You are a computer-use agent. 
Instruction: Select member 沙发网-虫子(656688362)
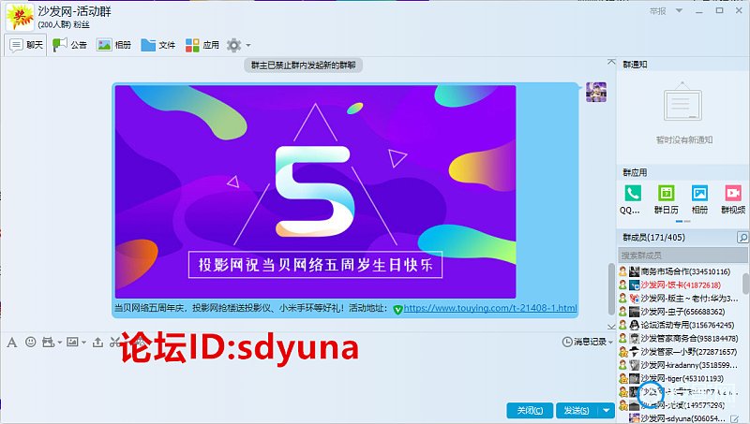click(682, 312)
